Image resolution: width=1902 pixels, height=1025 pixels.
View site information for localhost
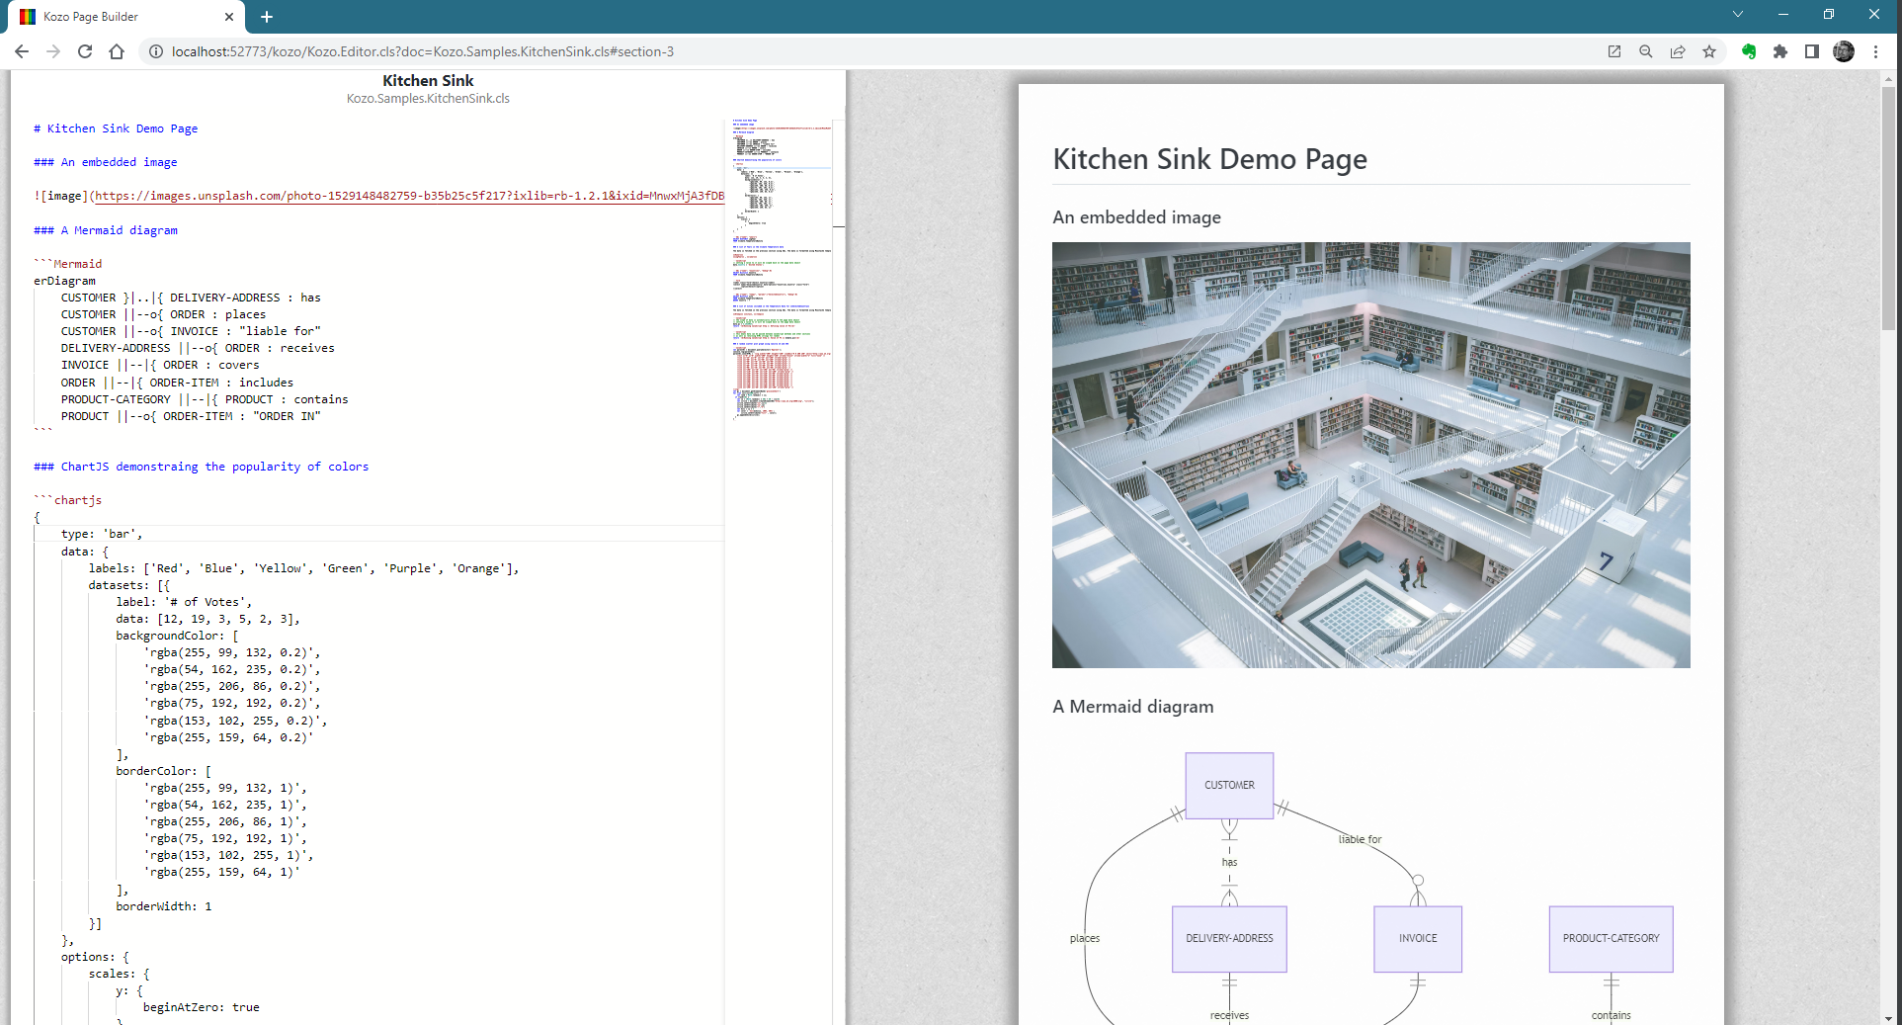tap(155, 51)
